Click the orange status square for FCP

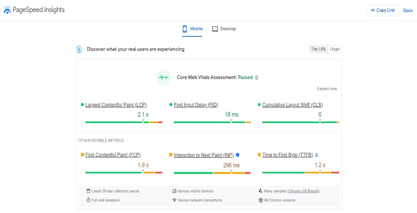82,155
